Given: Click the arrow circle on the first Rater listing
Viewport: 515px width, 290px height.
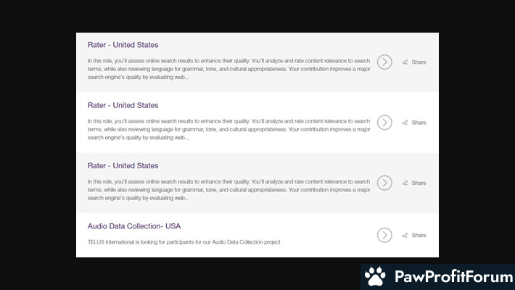Looking at the screenshot, I should tap(384, 62).
